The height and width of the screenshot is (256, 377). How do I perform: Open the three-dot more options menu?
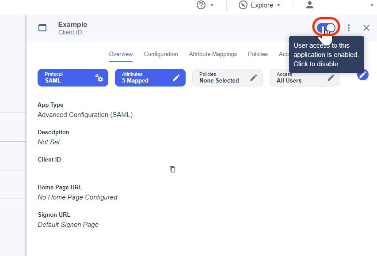349,28
